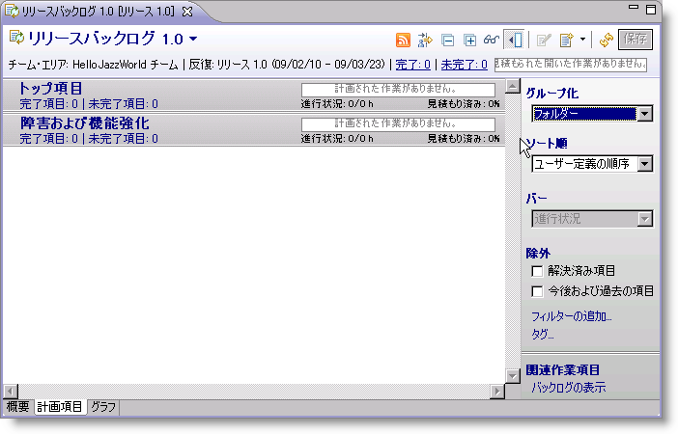Close the リリースバックログ 1.0 editor tab
Image resolution: width=678 pixels, height=434 pixels.
click(187, 12)
